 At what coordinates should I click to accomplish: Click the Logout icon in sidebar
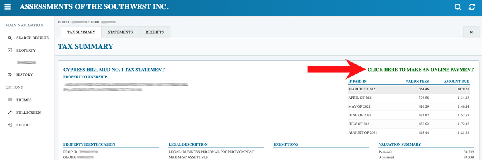[10, 125]
